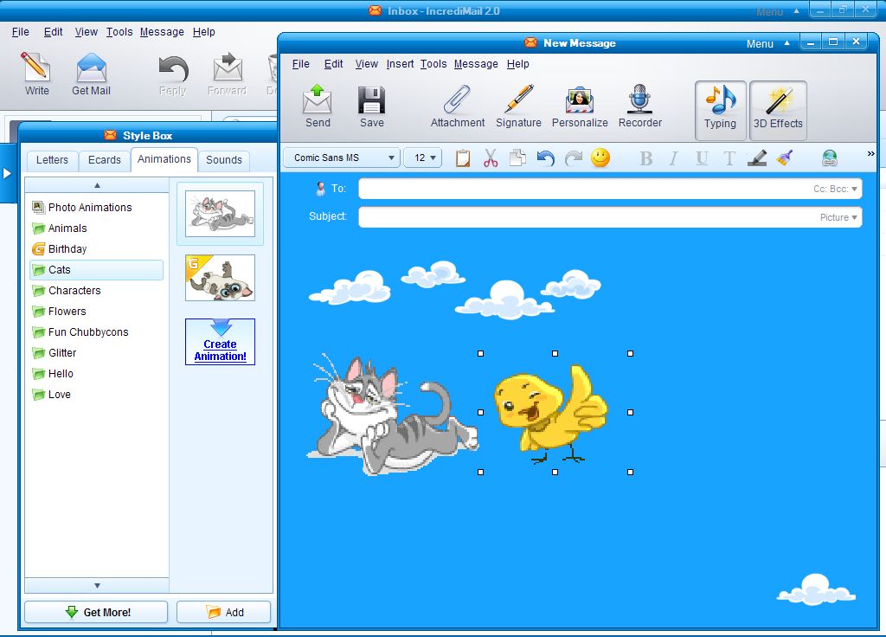Click the highlighter marker icon

757,158
